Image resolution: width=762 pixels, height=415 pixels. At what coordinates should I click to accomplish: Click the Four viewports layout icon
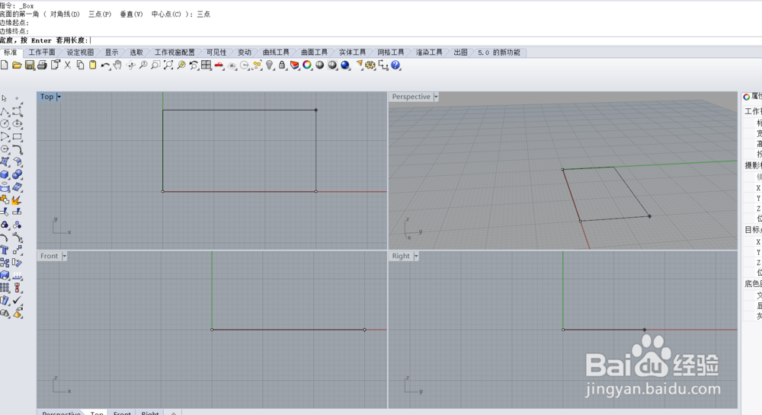click(x=206, y=65)
